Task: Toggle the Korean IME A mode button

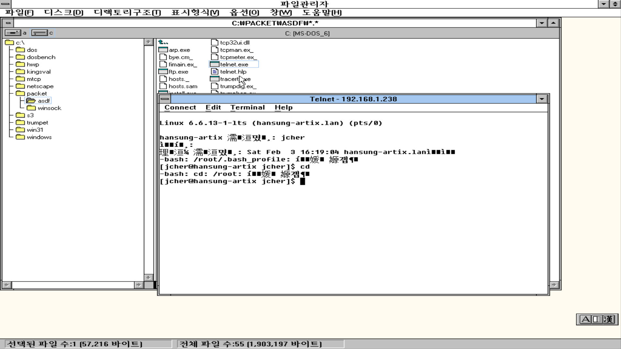Action: (x=586, y=319)
